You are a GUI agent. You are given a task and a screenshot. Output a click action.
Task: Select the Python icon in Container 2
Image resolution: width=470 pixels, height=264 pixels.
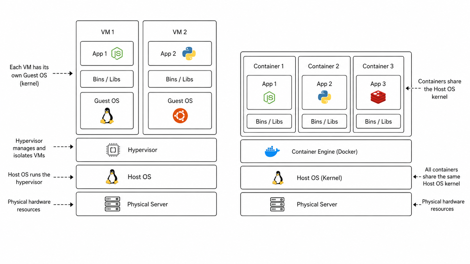[324, 97]
